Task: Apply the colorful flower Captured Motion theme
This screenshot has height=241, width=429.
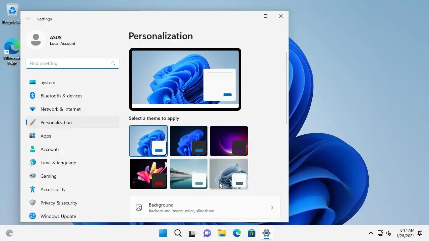Action: (x=148, y=174)
